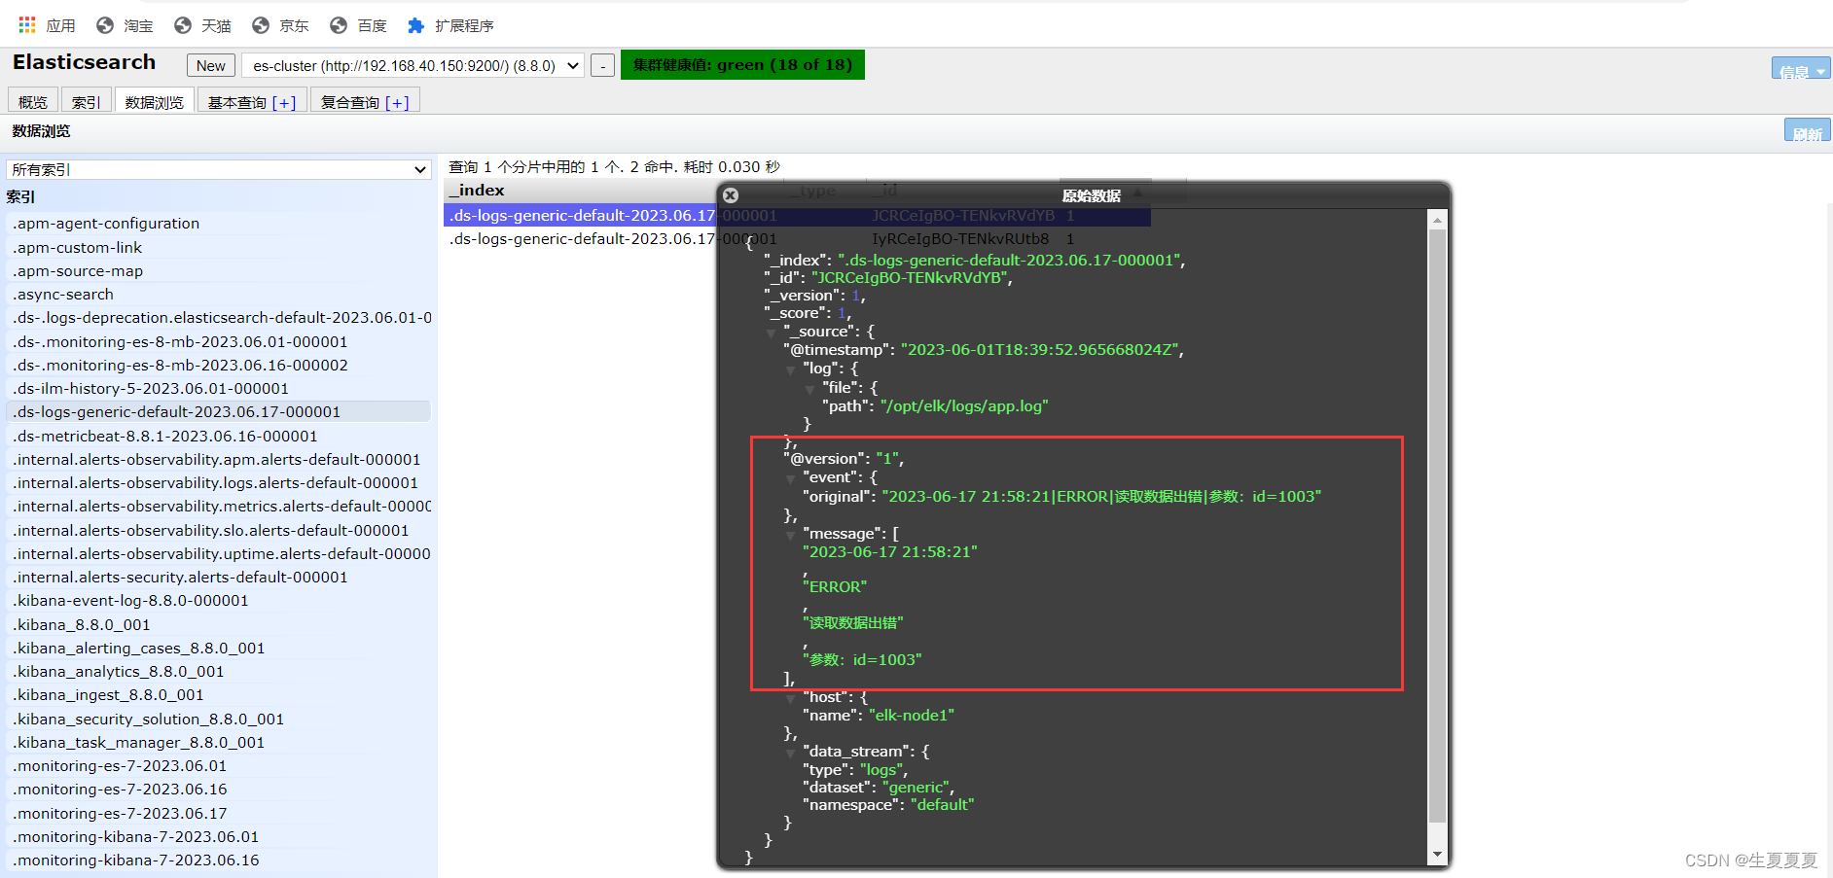Open the 天猫 bookmark
Viewport: 1833px width, 878px height.
click(203, 25)
